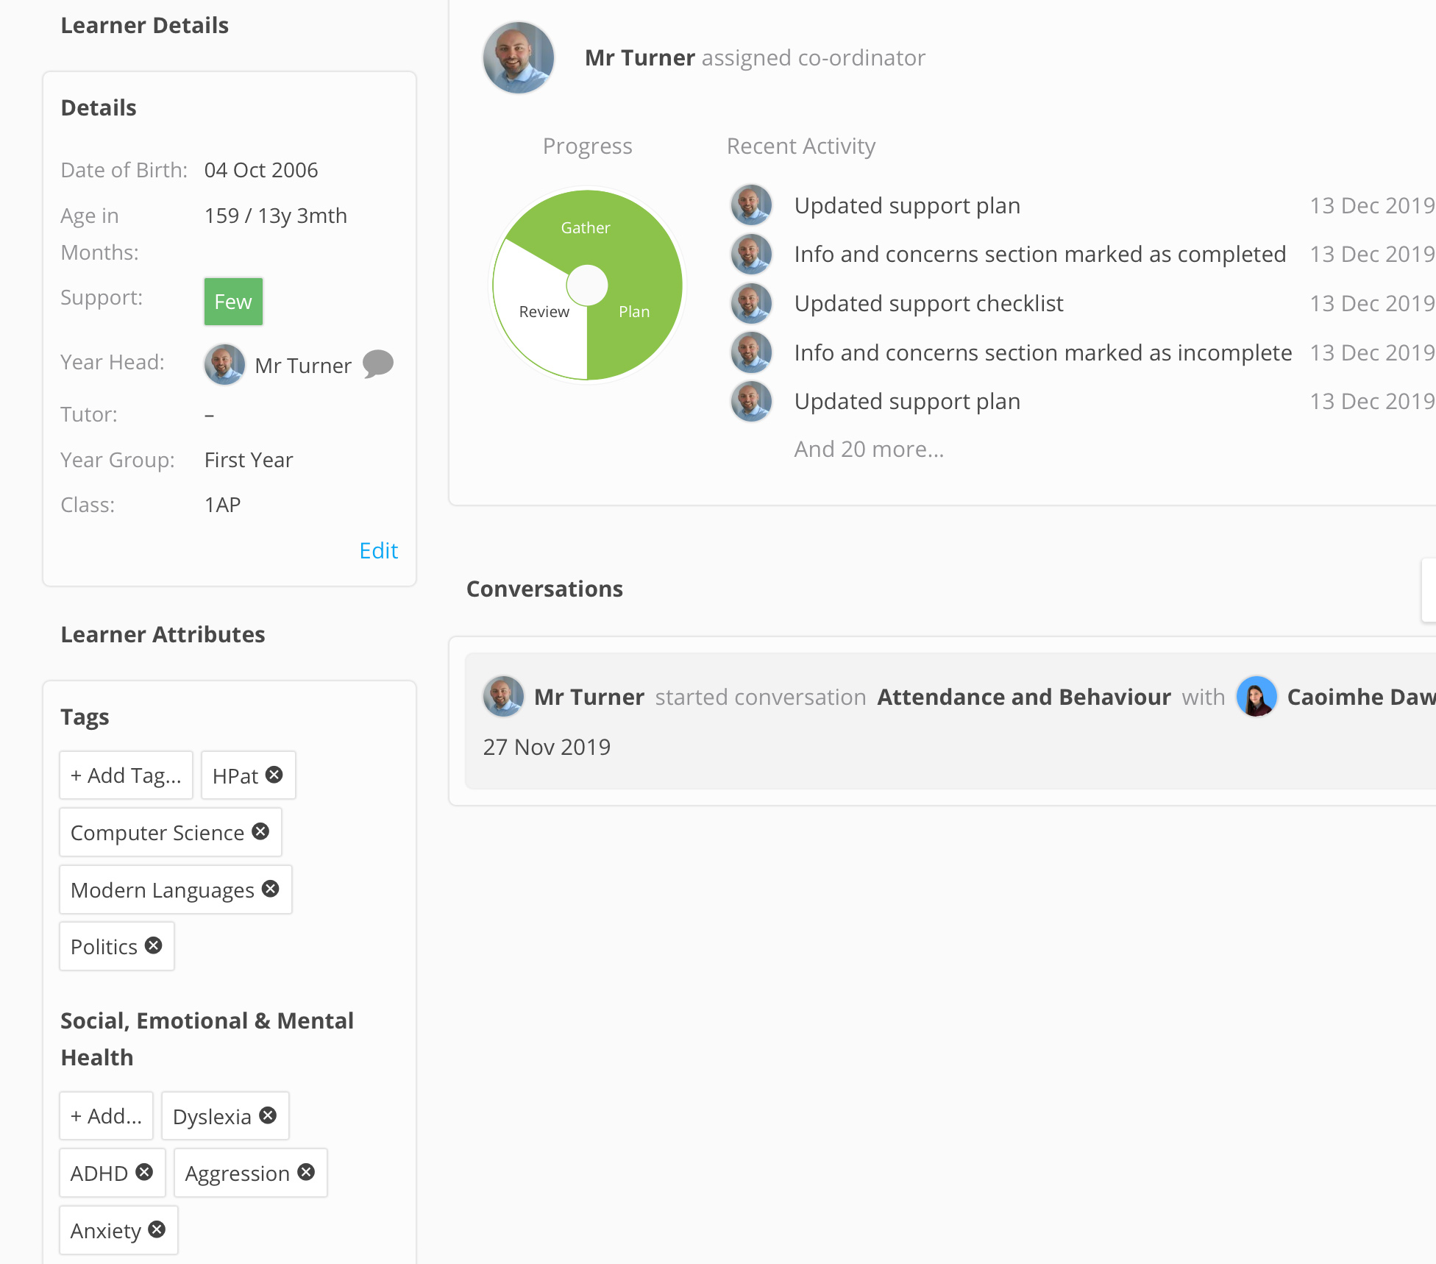Viewport: 1436px width, 1264px height.
Task: Delete the Aggression attribute
Action: pyautogui.click(x=306, y=1172)
